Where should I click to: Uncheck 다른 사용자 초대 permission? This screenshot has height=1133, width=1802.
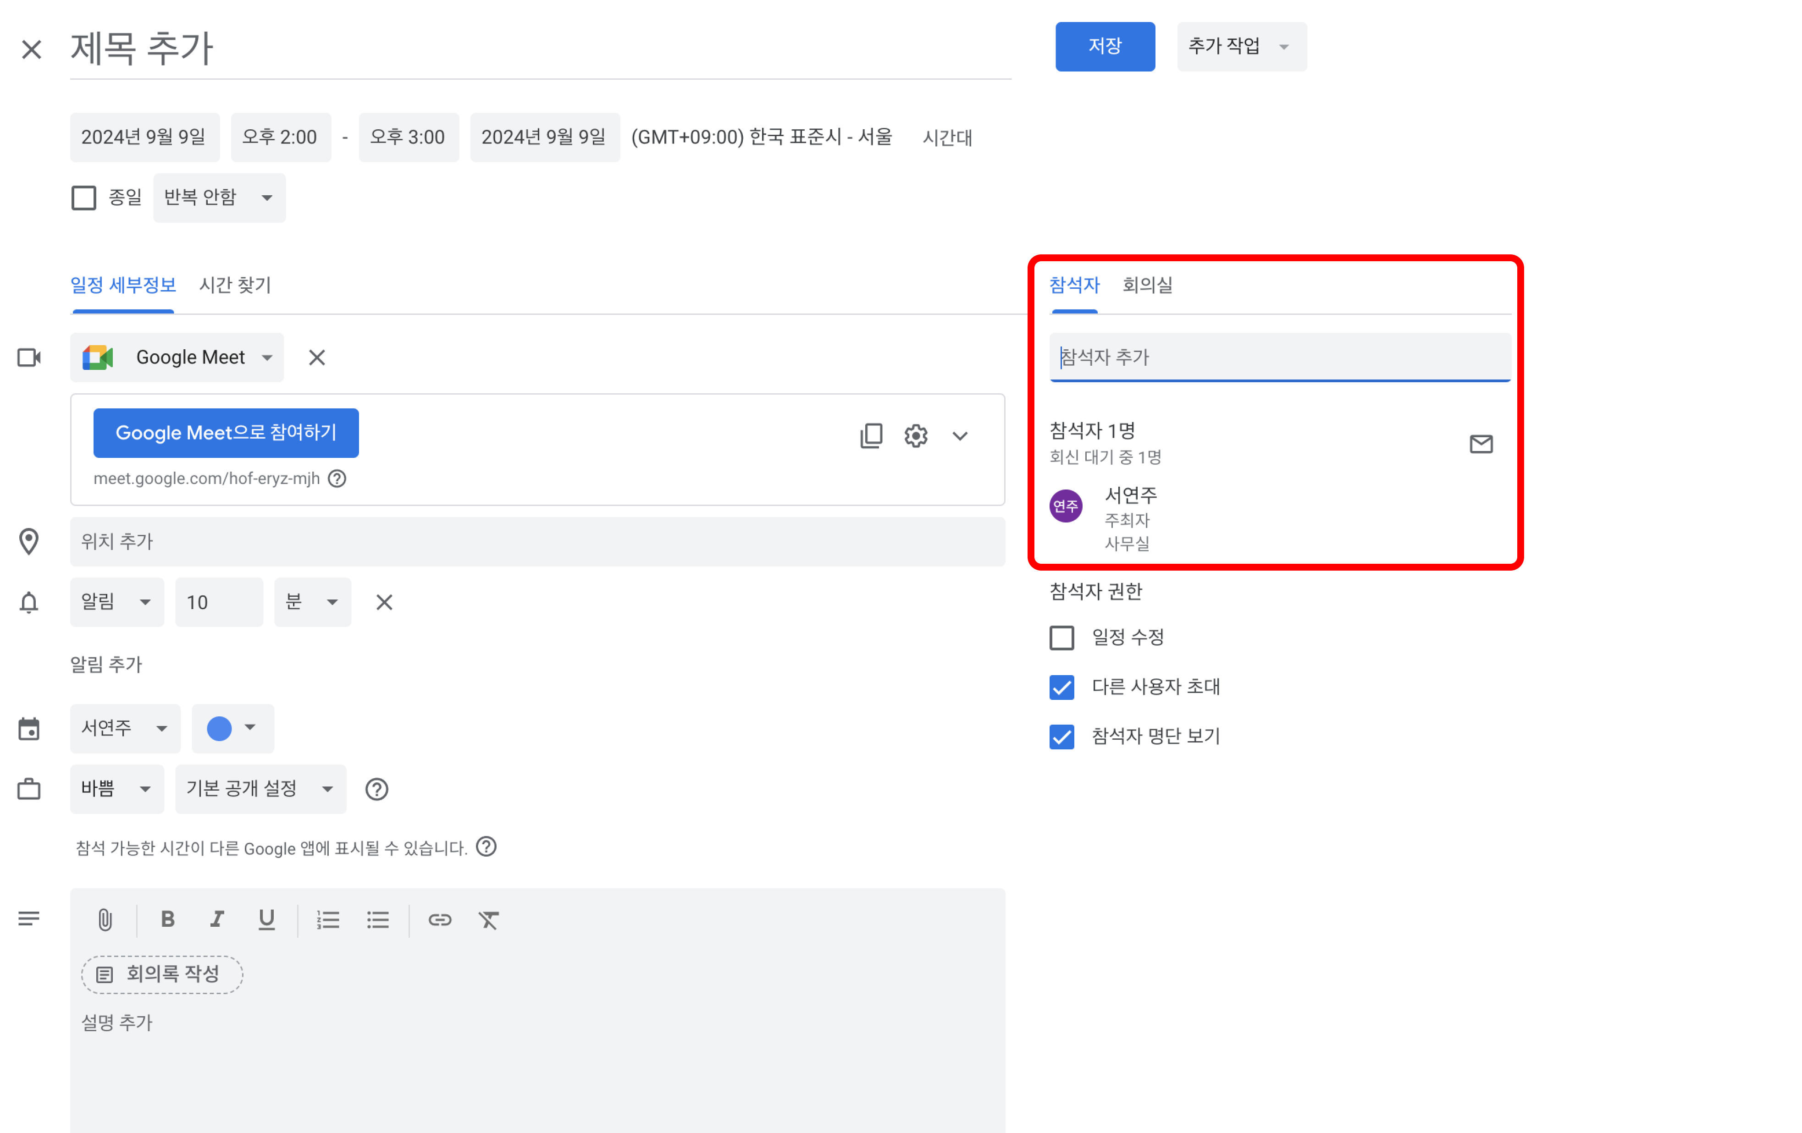tap(1061, 687)
